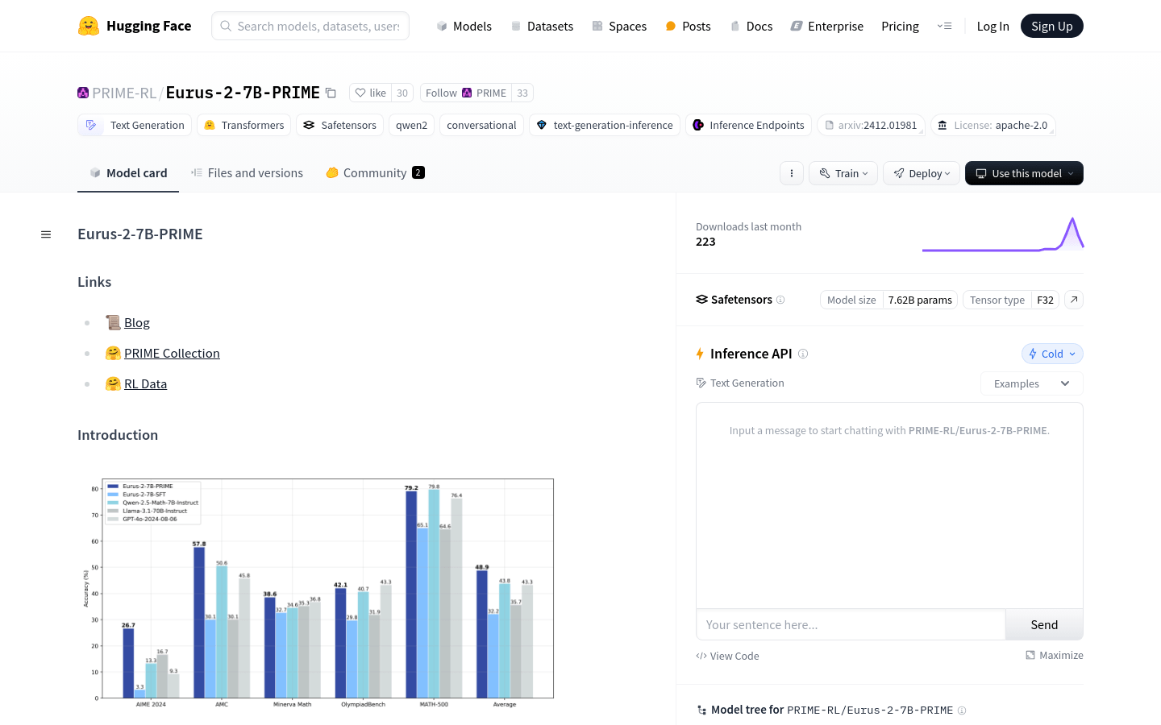Click the qwen2 tag
Screen dimensions: 1161x725
pos(412,125)
